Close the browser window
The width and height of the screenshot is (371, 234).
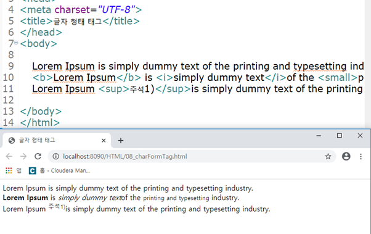click(360, 136)
